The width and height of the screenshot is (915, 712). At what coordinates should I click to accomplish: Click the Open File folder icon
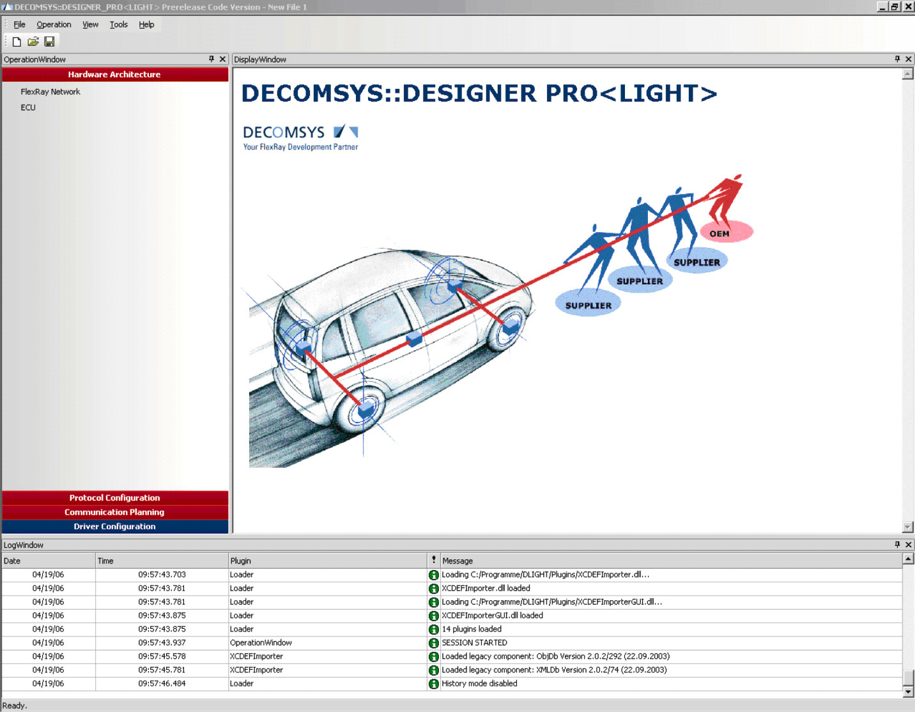(33, 42)
